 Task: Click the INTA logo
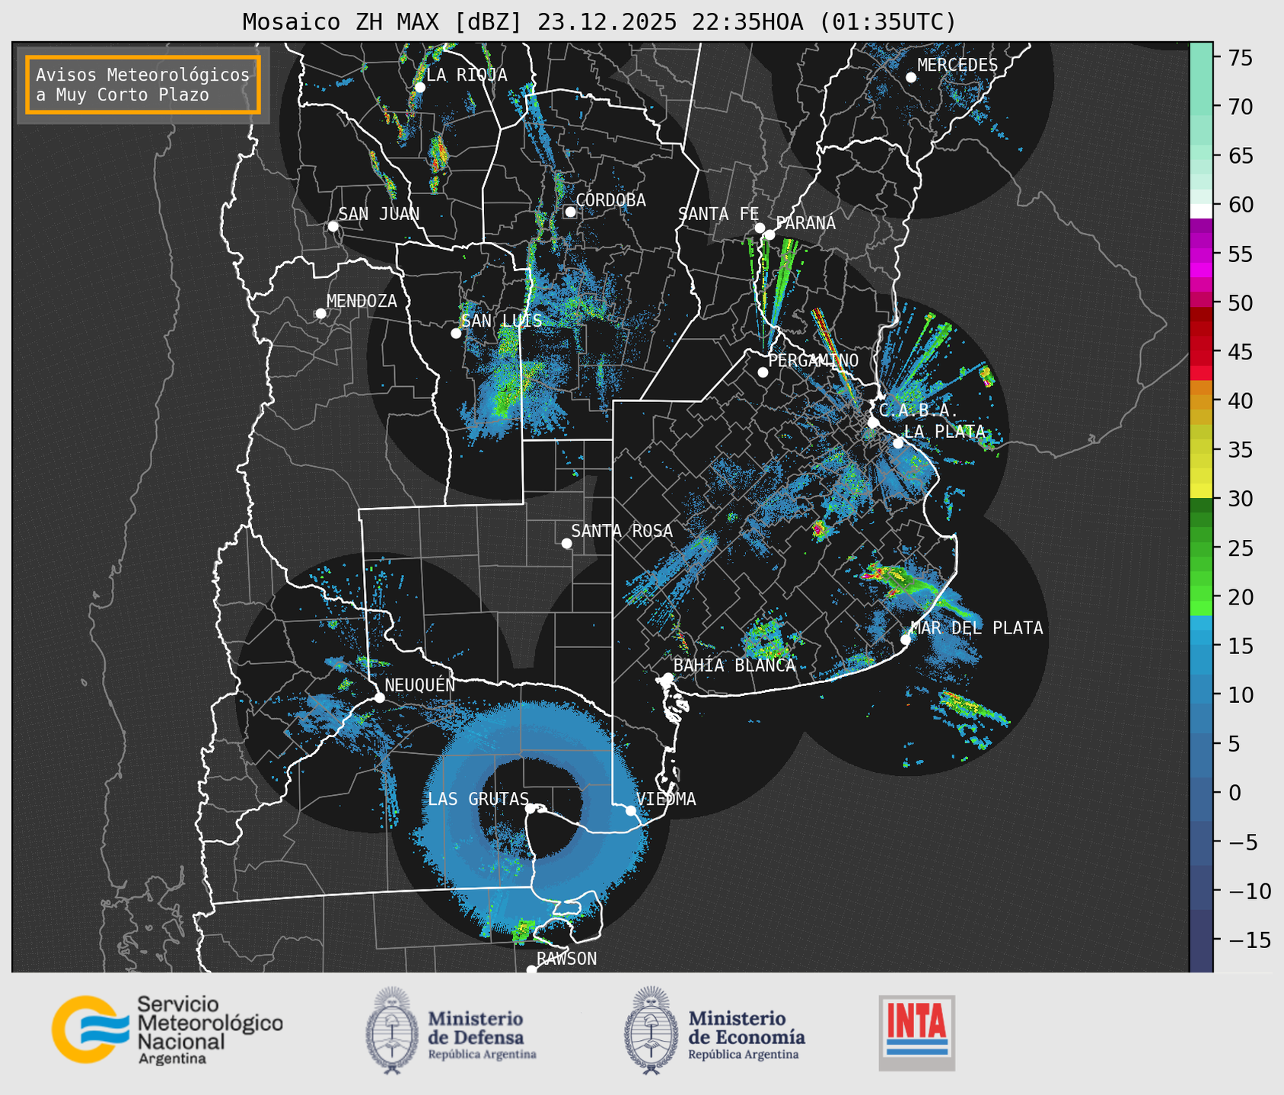pyautogui.click(x=917, y=1033)
